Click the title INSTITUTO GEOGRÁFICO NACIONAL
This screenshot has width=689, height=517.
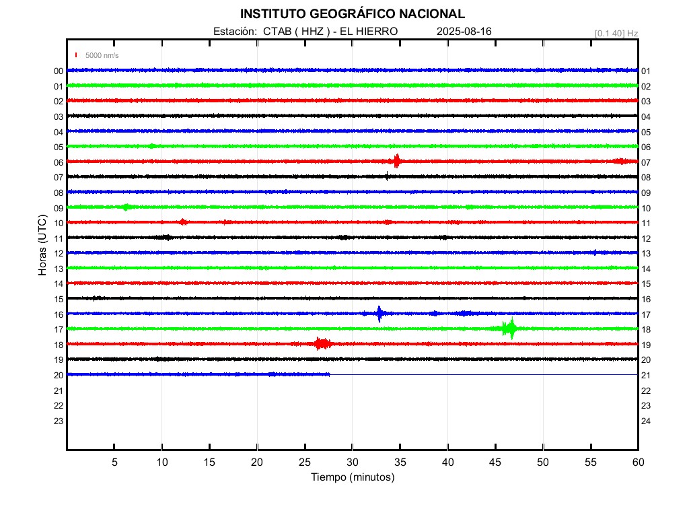pos(353,14)
